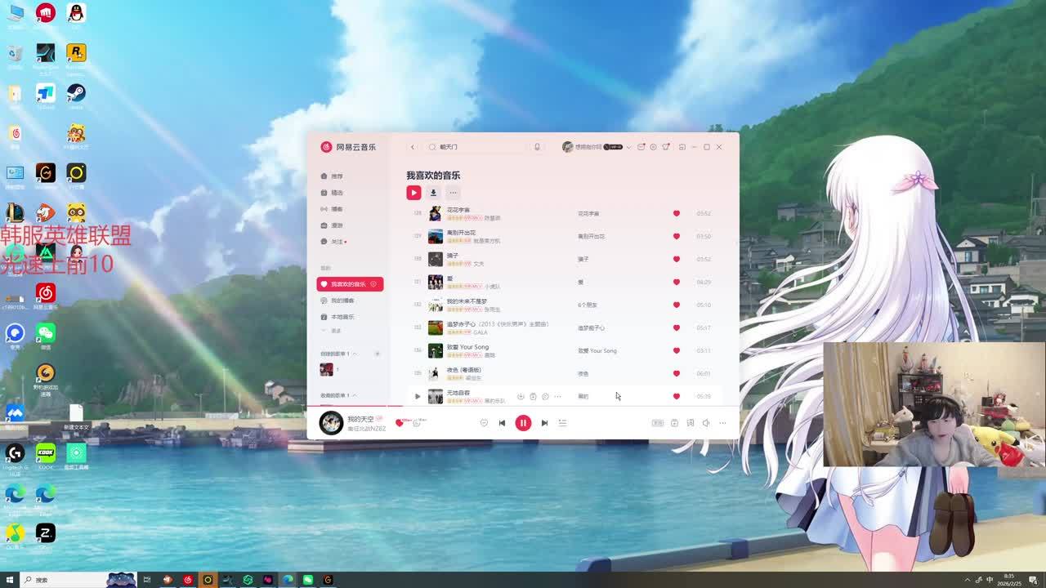Skip to the next track
Viewport: 1046px width, 588px height.
click(544, 423)
